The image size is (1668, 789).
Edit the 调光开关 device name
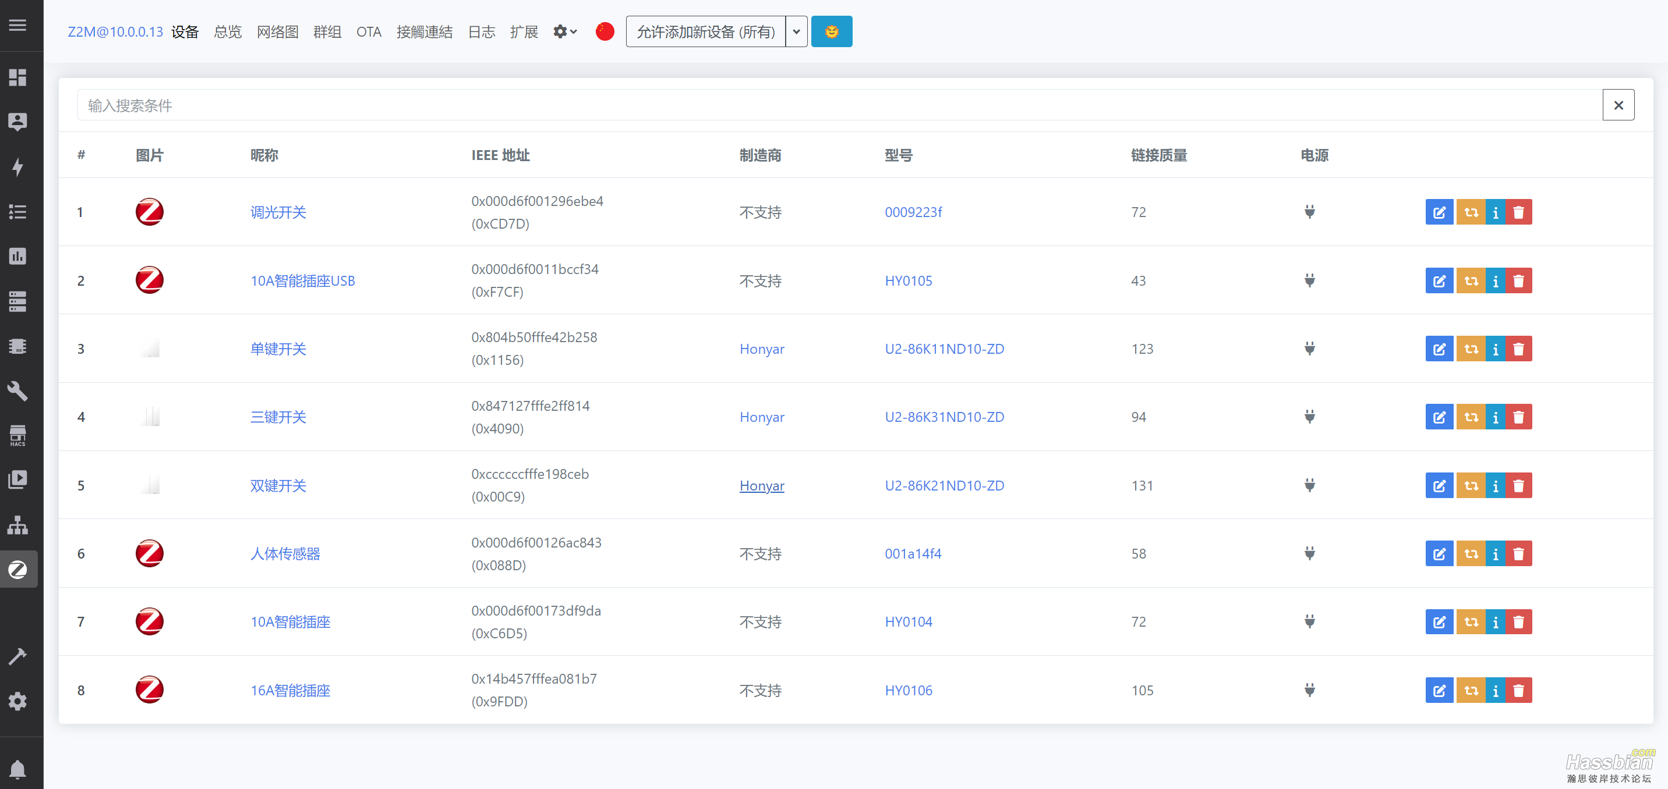pyautogui.click(x=1439, y=212)
